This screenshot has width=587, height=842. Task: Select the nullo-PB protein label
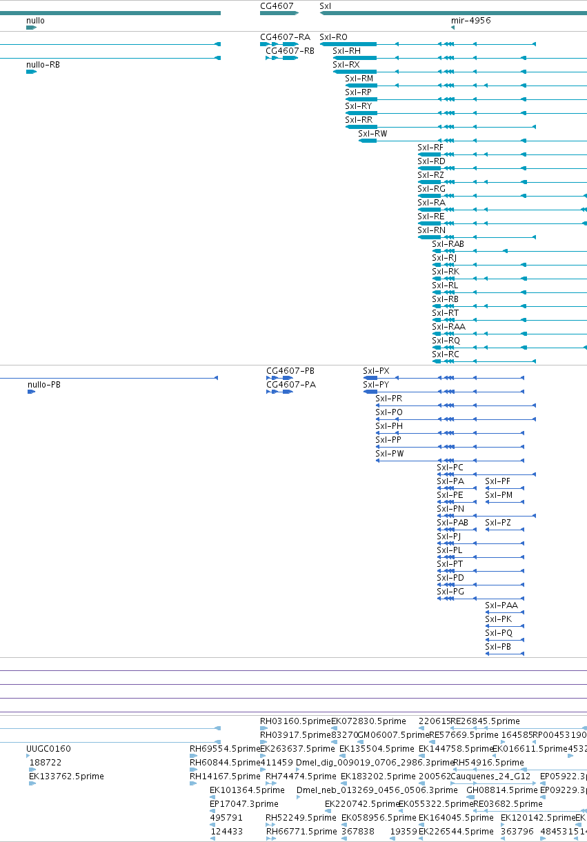coord(43,384)
